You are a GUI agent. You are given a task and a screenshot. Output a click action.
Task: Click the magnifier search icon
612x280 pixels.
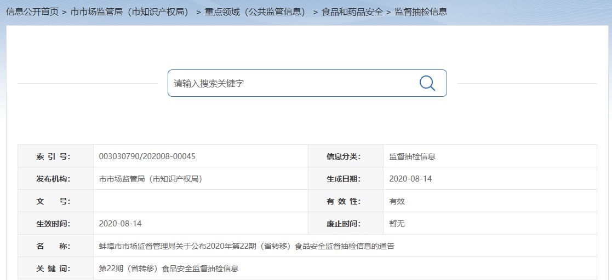click(x=427, y=83)
